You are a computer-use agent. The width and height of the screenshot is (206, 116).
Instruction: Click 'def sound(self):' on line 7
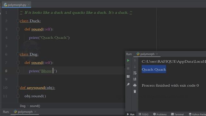tap(39, 63)
